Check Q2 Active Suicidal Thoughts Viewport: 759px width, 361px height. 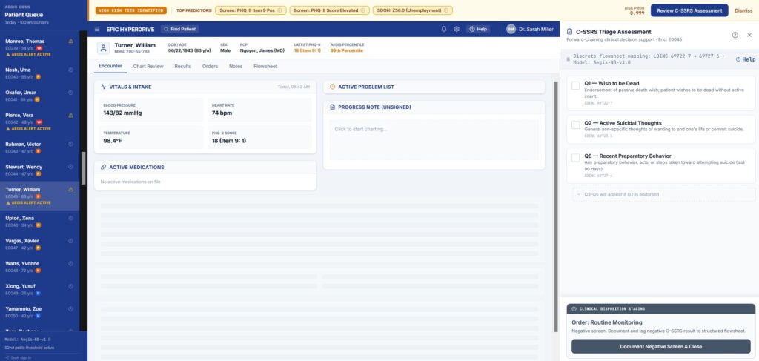[x=575, y=125]
